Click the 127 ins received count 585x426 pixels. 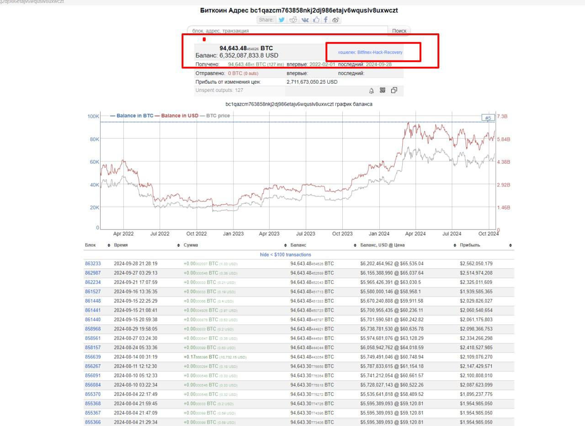click(275, 64)
